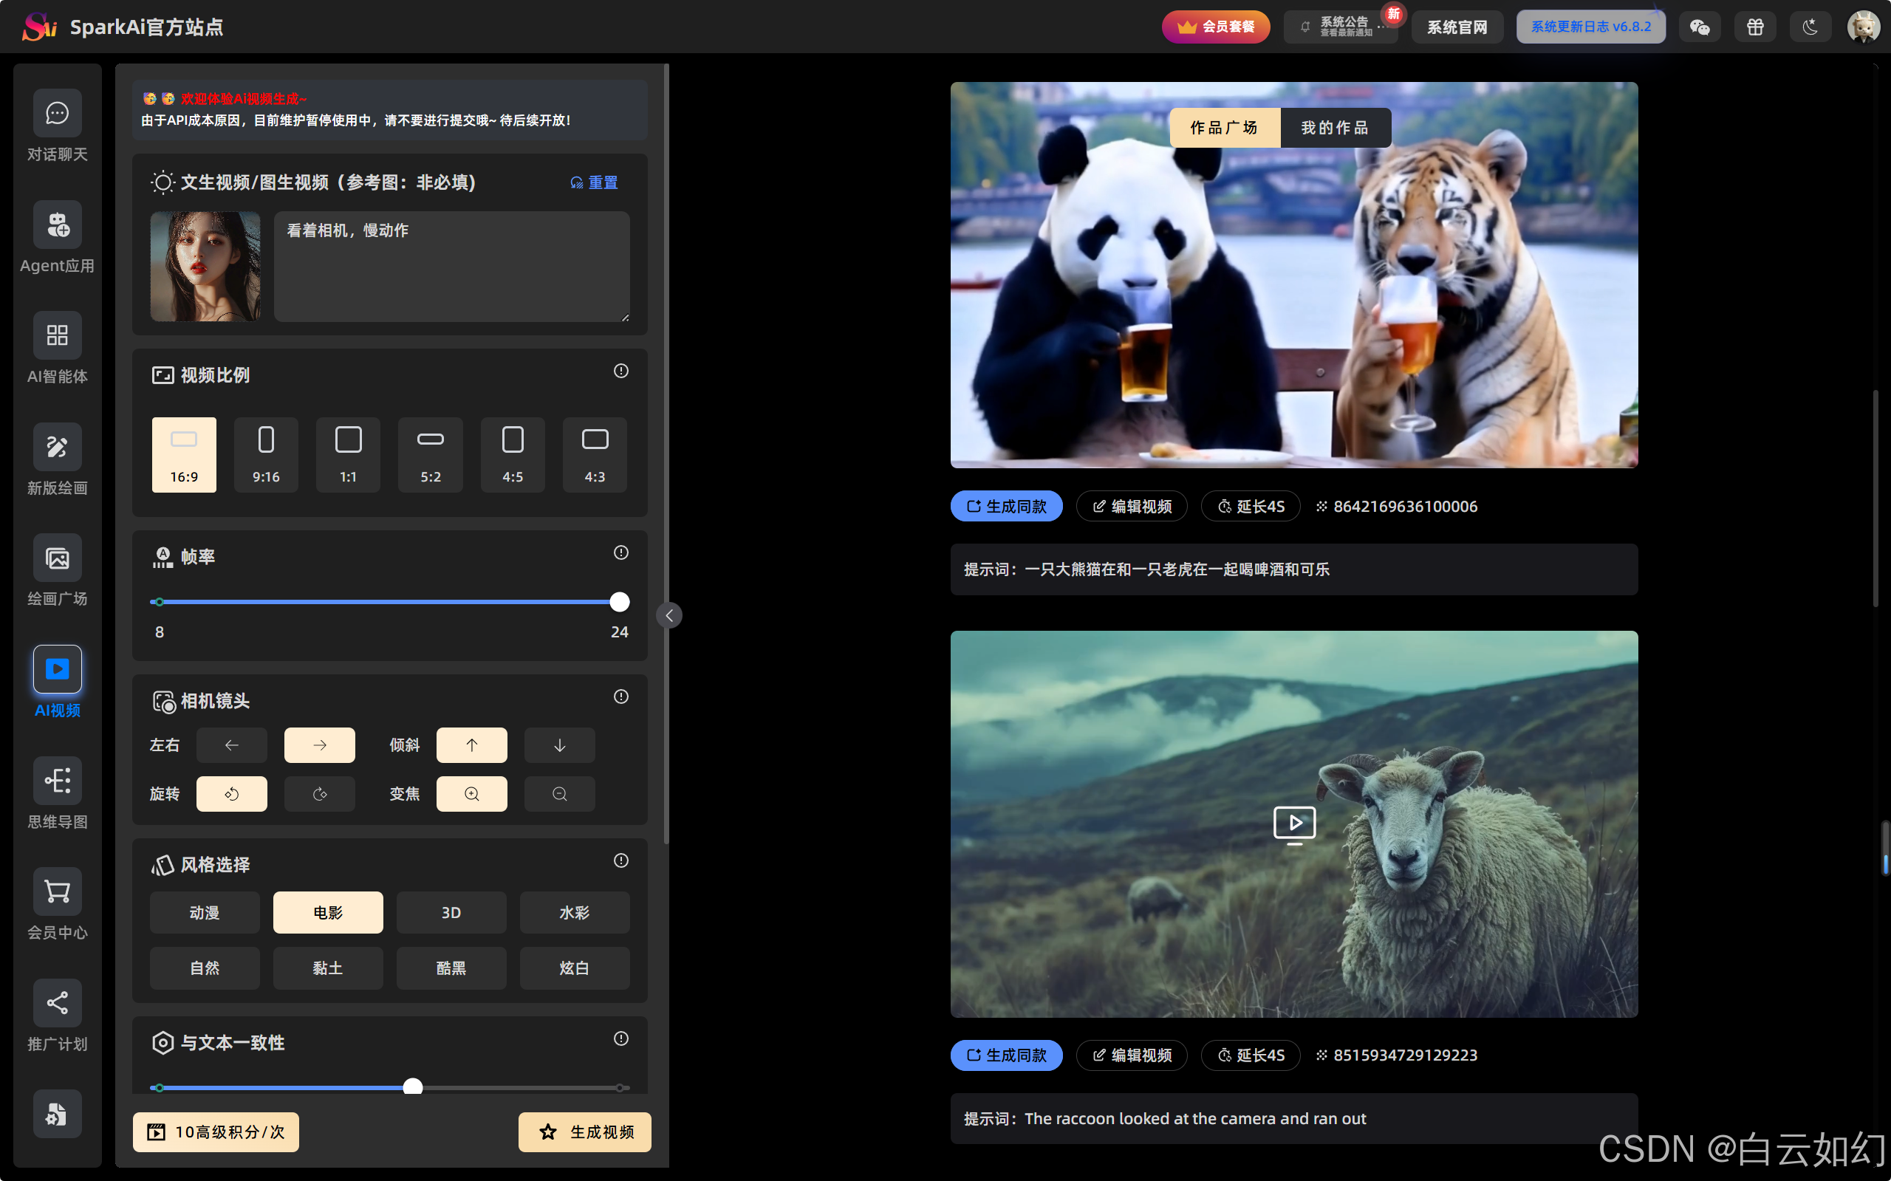Show info for 视频比例 section
This screenshot has height=1181, width=1891.
[621, 371]
